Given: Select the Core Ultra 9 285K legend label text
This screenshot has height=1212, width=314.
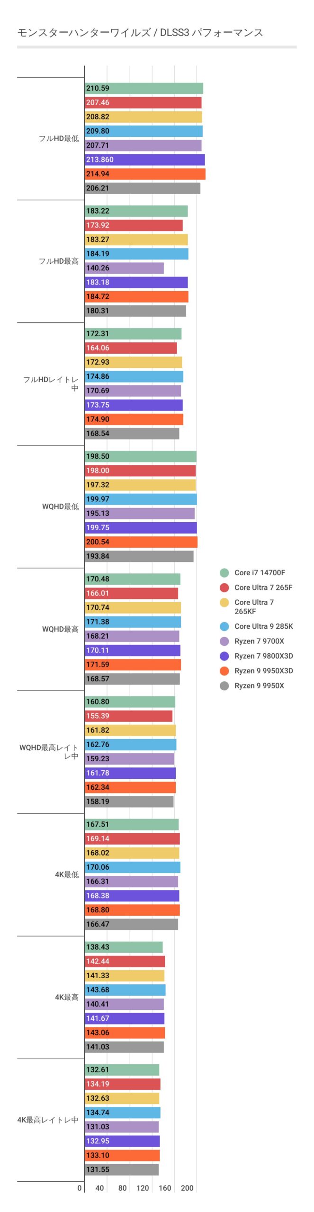Looking at the screenshot, I should pyautogui.click(x=263, y=626).
